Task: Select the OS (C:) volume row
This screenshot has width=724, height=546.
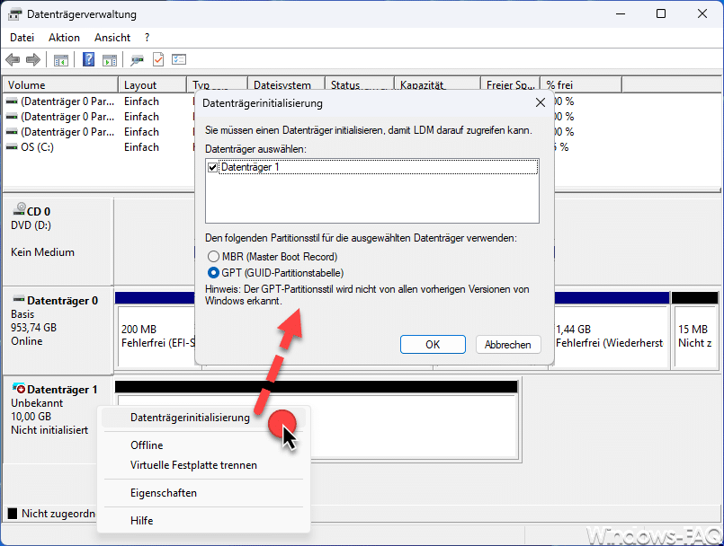Action: pos(98,147)
